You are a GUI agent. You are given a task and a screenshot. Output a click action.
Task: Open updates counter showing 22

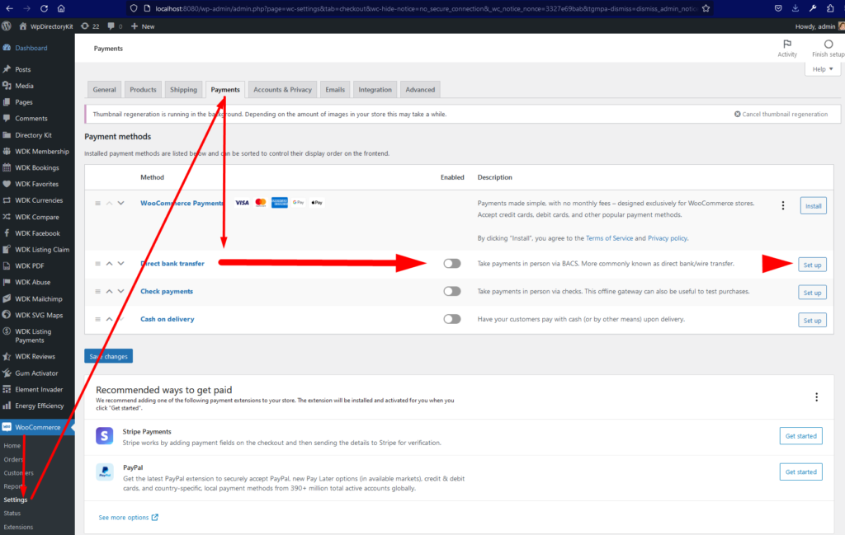click(90, 26)
